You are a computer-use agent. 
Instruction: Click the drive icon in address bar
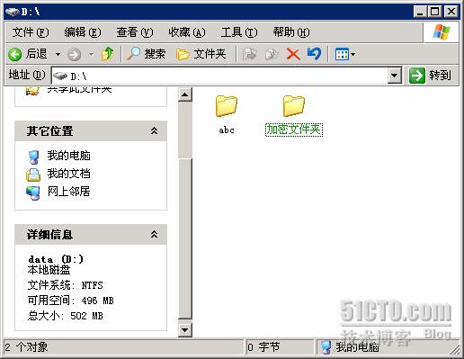[59, 76]
